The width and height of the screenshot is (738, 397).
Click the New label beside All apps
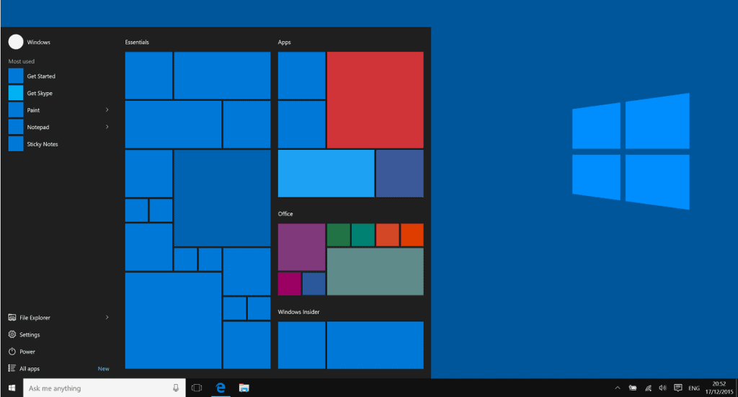[x=104, y=369]
